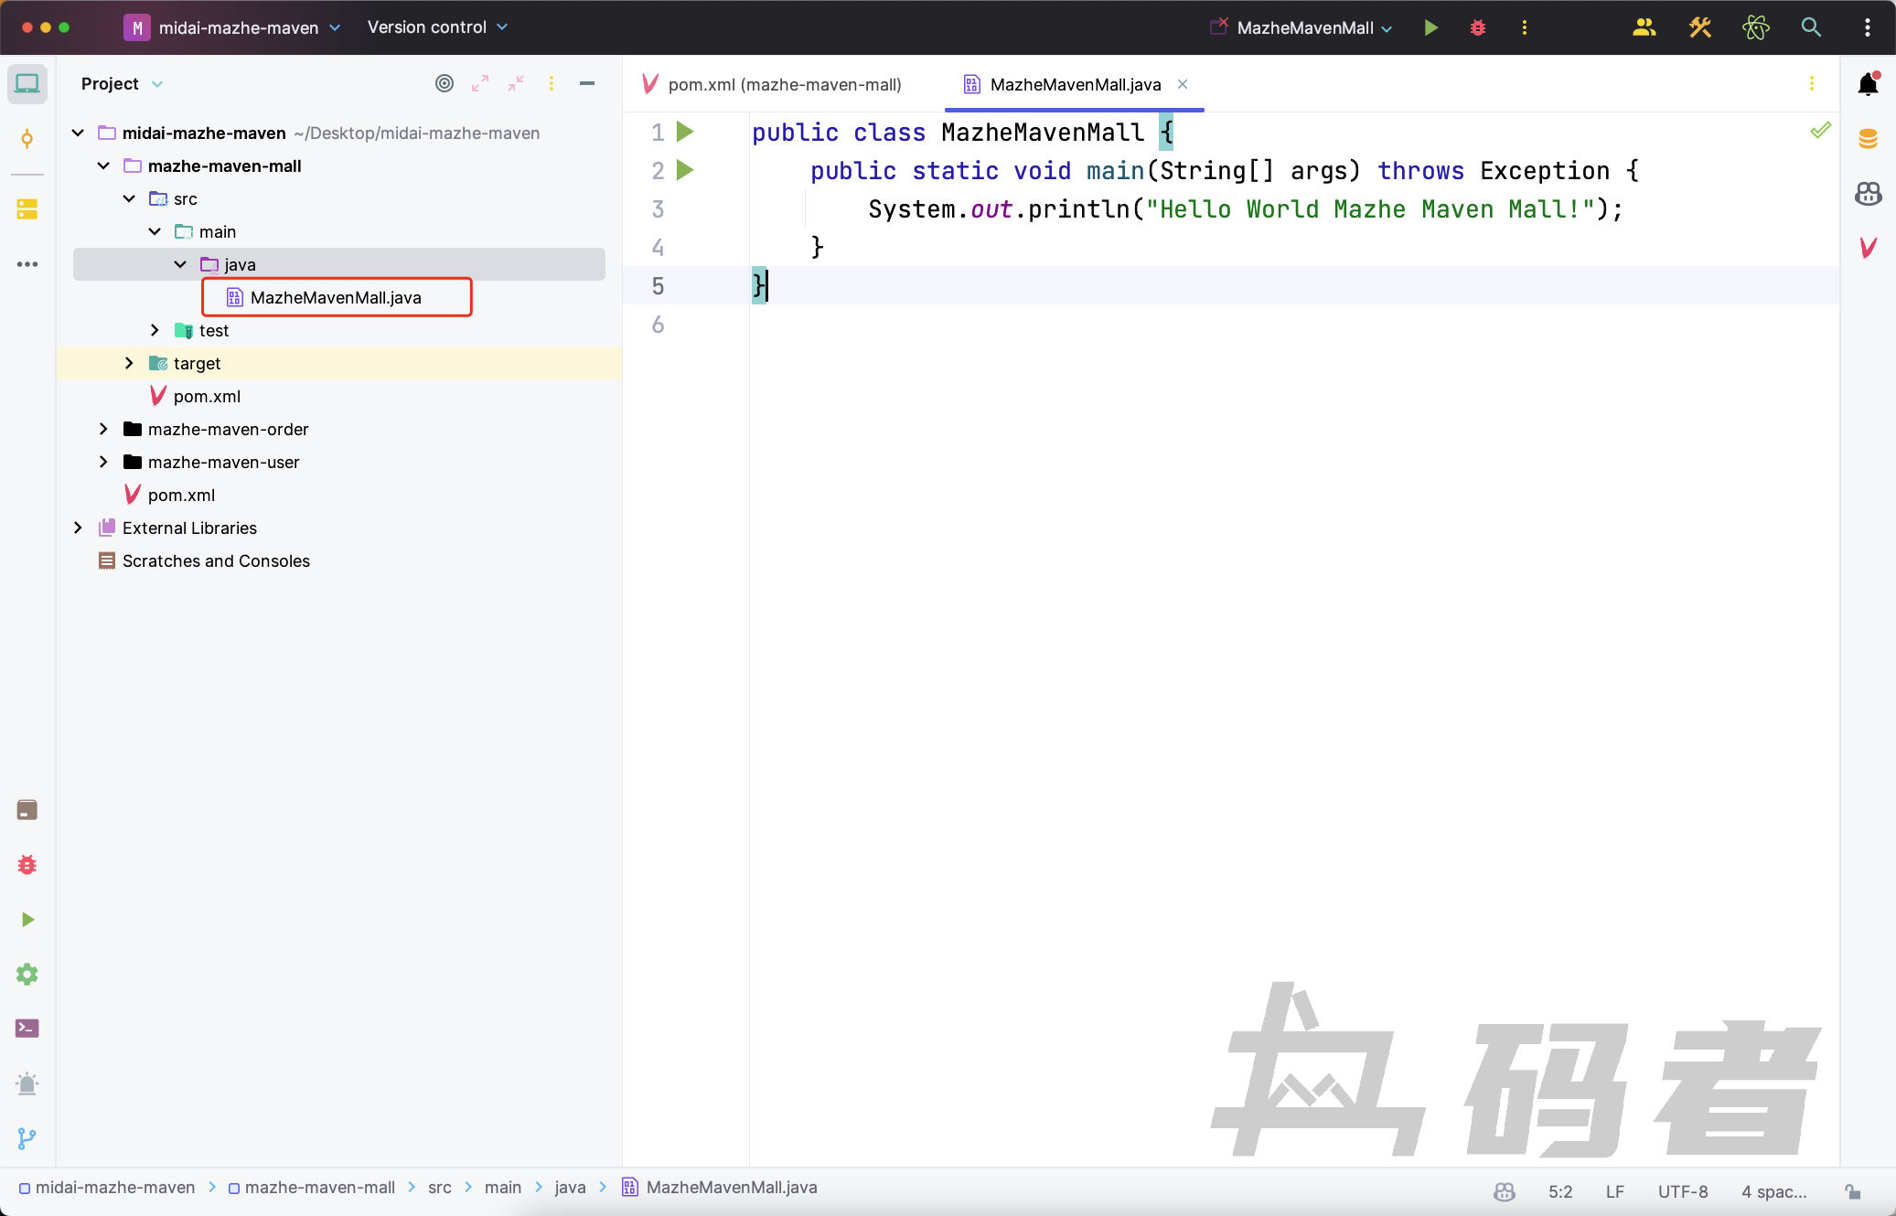Toggle the read-only lock in the status bar
1896x1216 pixels.
(x=1853, y=1191)
